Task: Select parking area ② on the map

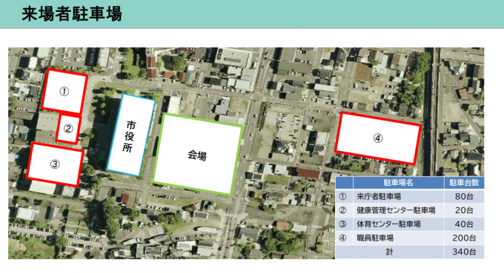Action: [68, 129]
